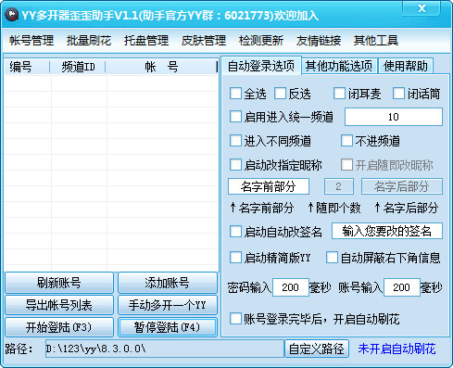Switch to the 使用帮助 tab

click(x=406, y=66)
